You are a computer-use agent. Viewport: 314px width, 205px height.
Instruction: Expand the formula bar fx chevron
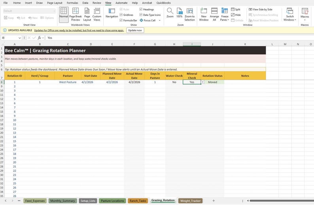tap(43, 38)
